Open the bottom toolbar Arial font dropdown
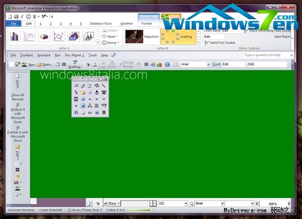This screenshot has height=219, width=302. click(x=222, y=204)
